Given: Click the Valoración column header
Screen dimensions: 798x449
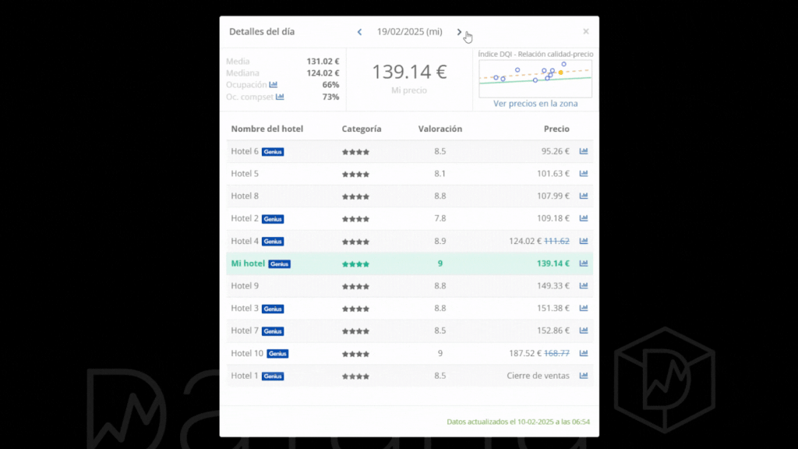Looking at the screenshot, I should point(440,129).
